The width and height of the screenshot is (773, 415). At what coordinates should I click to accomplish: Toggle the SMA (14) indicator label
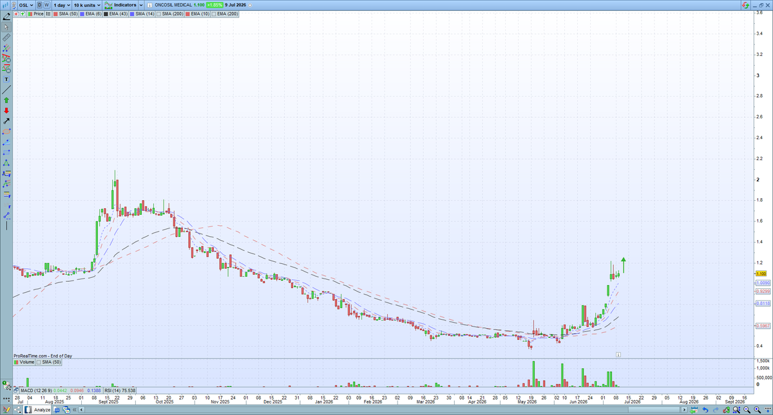point(142,14)
